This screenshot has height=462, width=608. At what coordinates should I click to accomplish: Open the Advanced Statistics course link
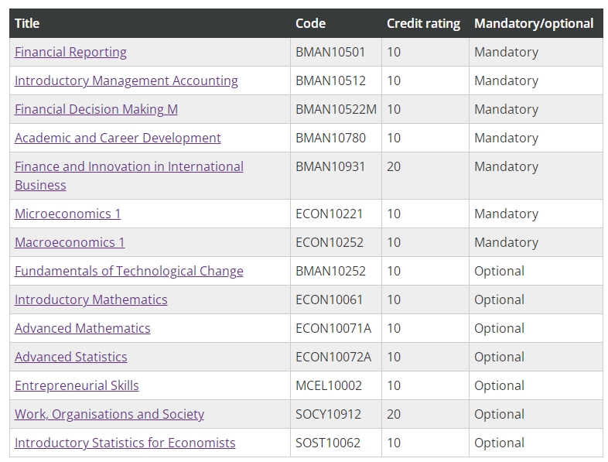click(x=71, y=358)
